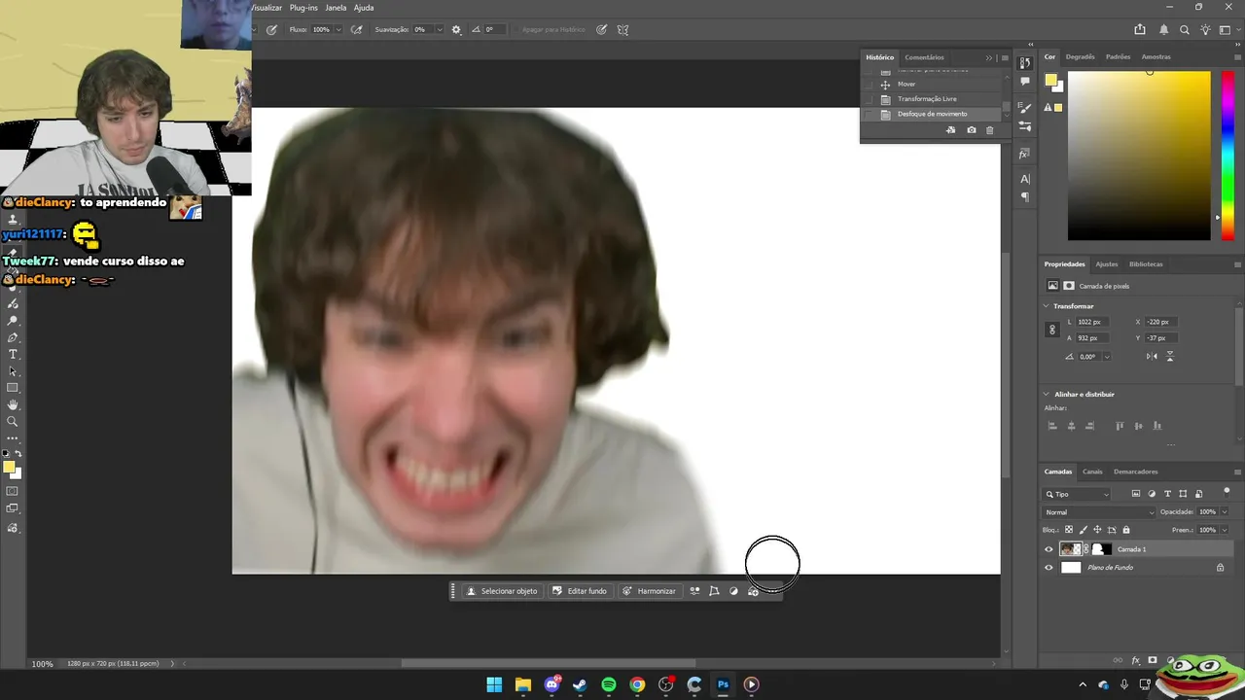Open the Janela menu
The image size is (1245, 700).
[x=336, y=8]
